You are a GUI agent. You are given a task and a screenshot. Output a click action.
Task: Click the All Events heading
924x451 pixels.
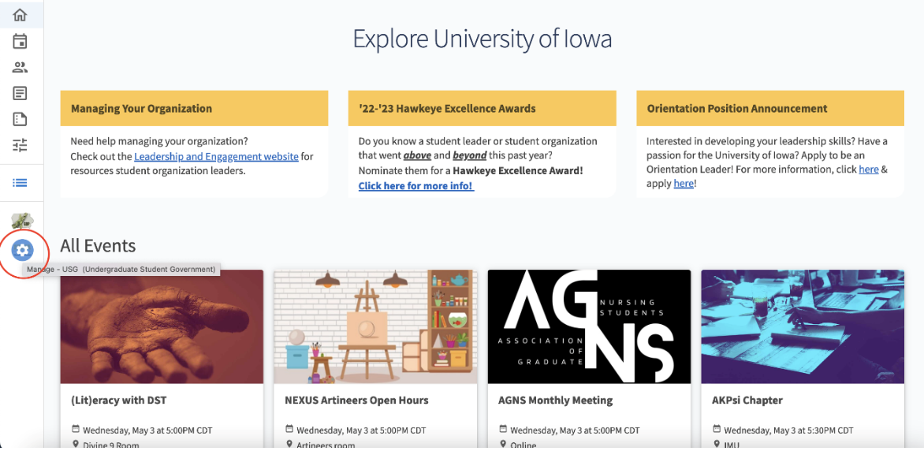(x=98, y=245)
